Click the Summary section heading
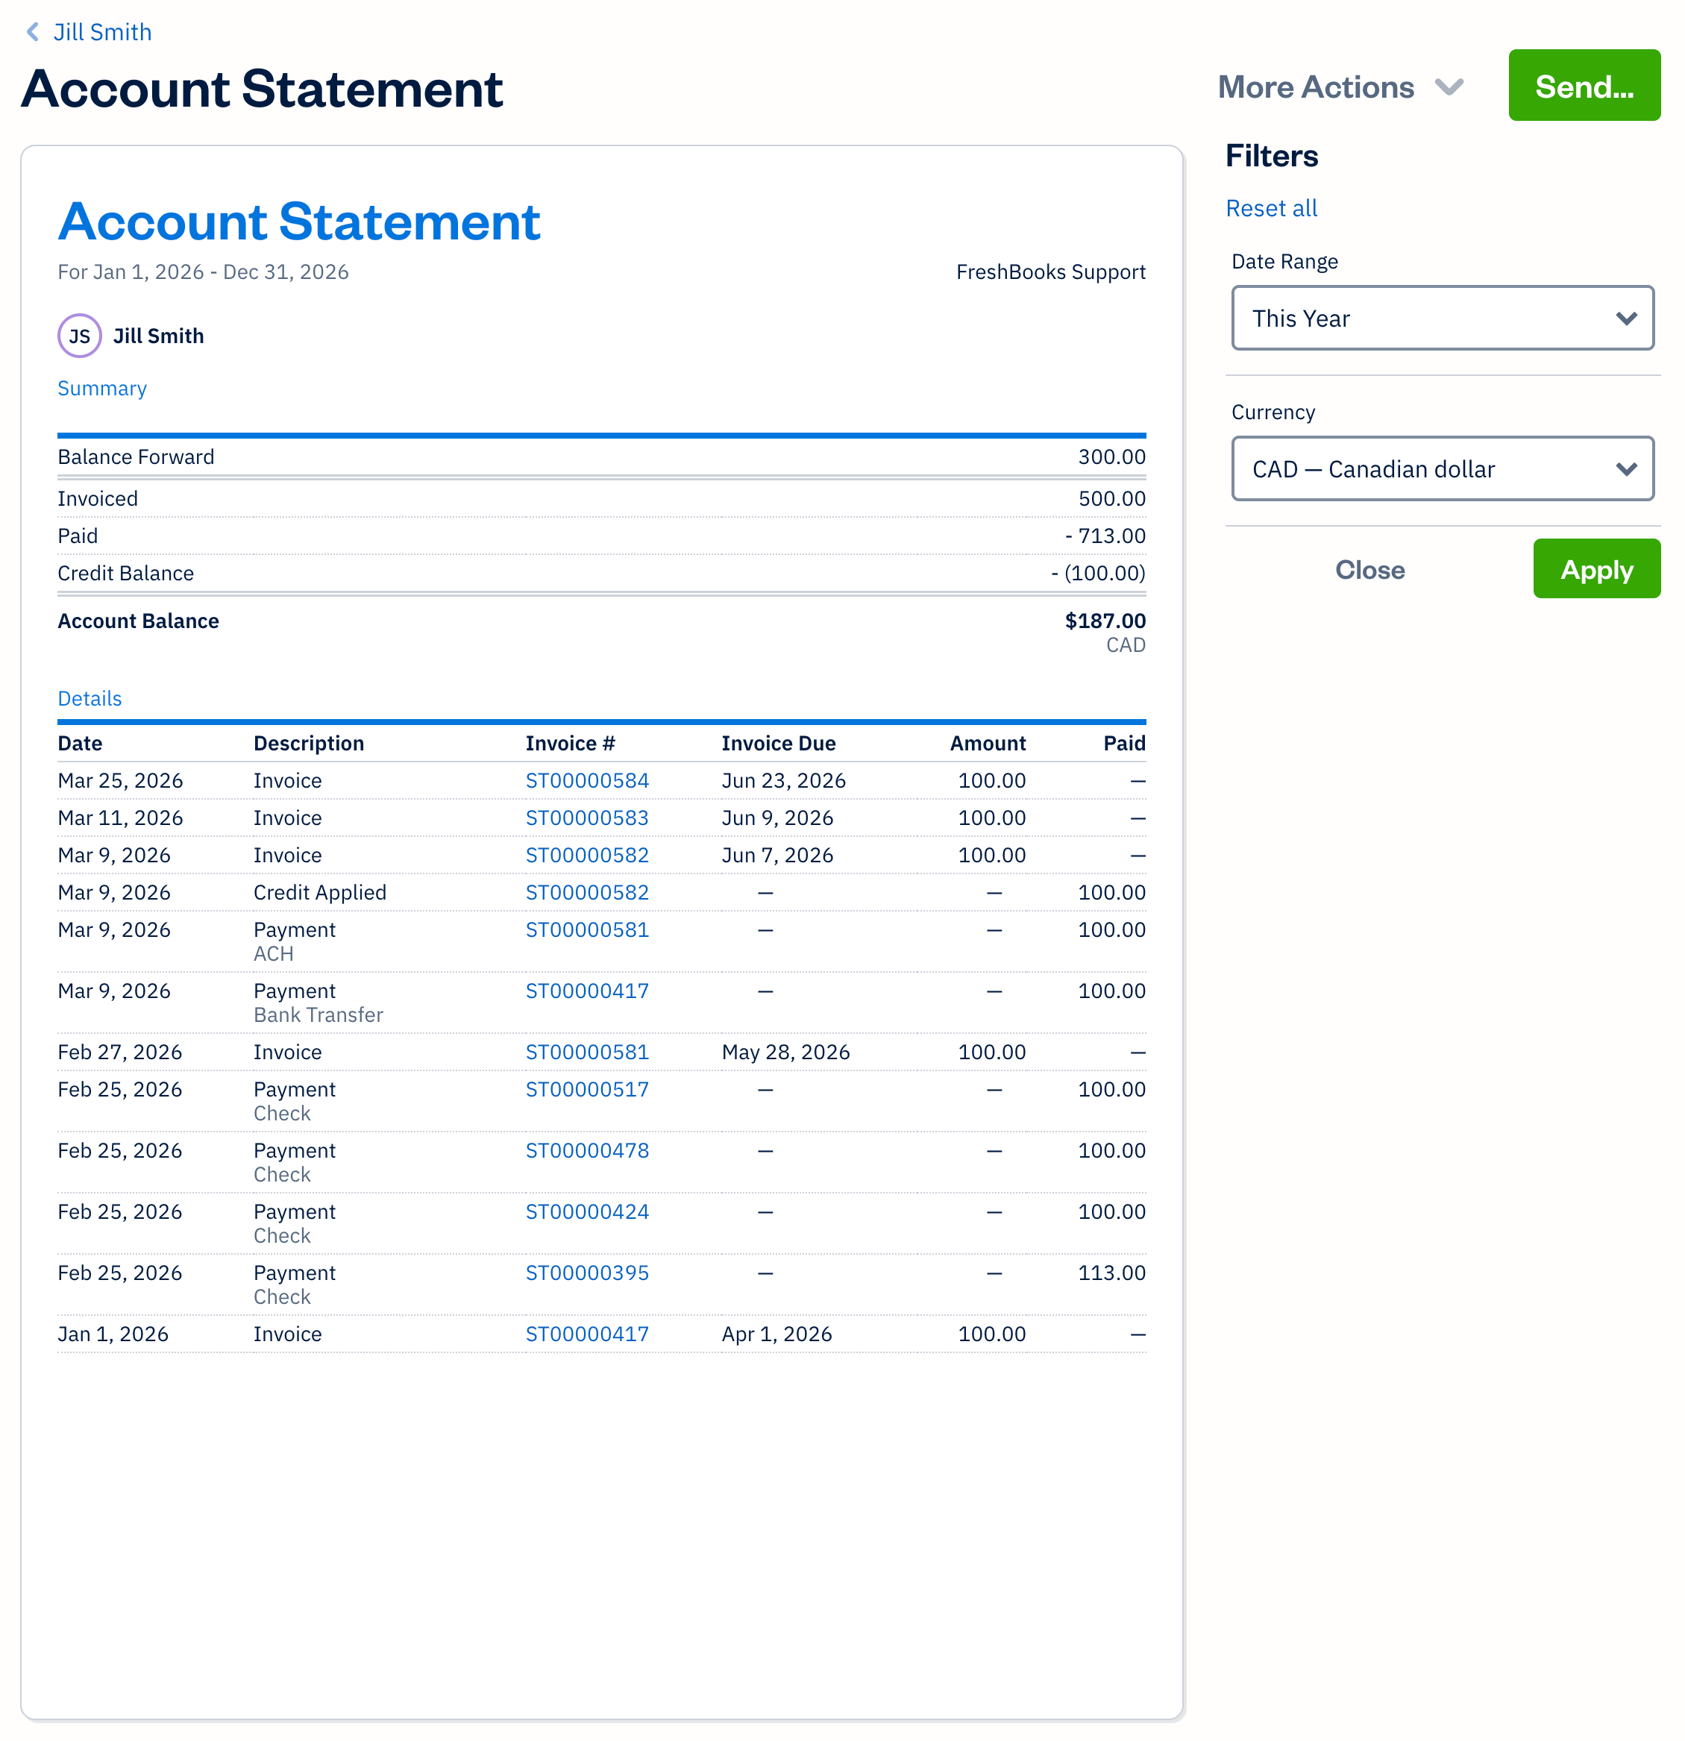 pyautogui.click(x=101, y=388)
